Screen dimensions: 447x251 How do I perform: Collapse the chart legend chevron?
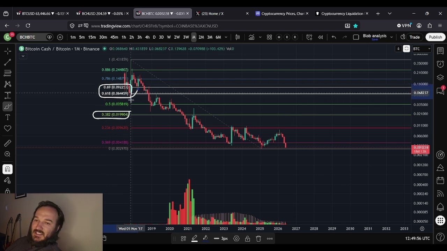(x=23, y=56)
